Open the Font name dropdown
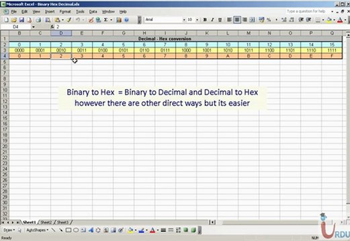Screen dimensions: 350x241 click(184, 20)
